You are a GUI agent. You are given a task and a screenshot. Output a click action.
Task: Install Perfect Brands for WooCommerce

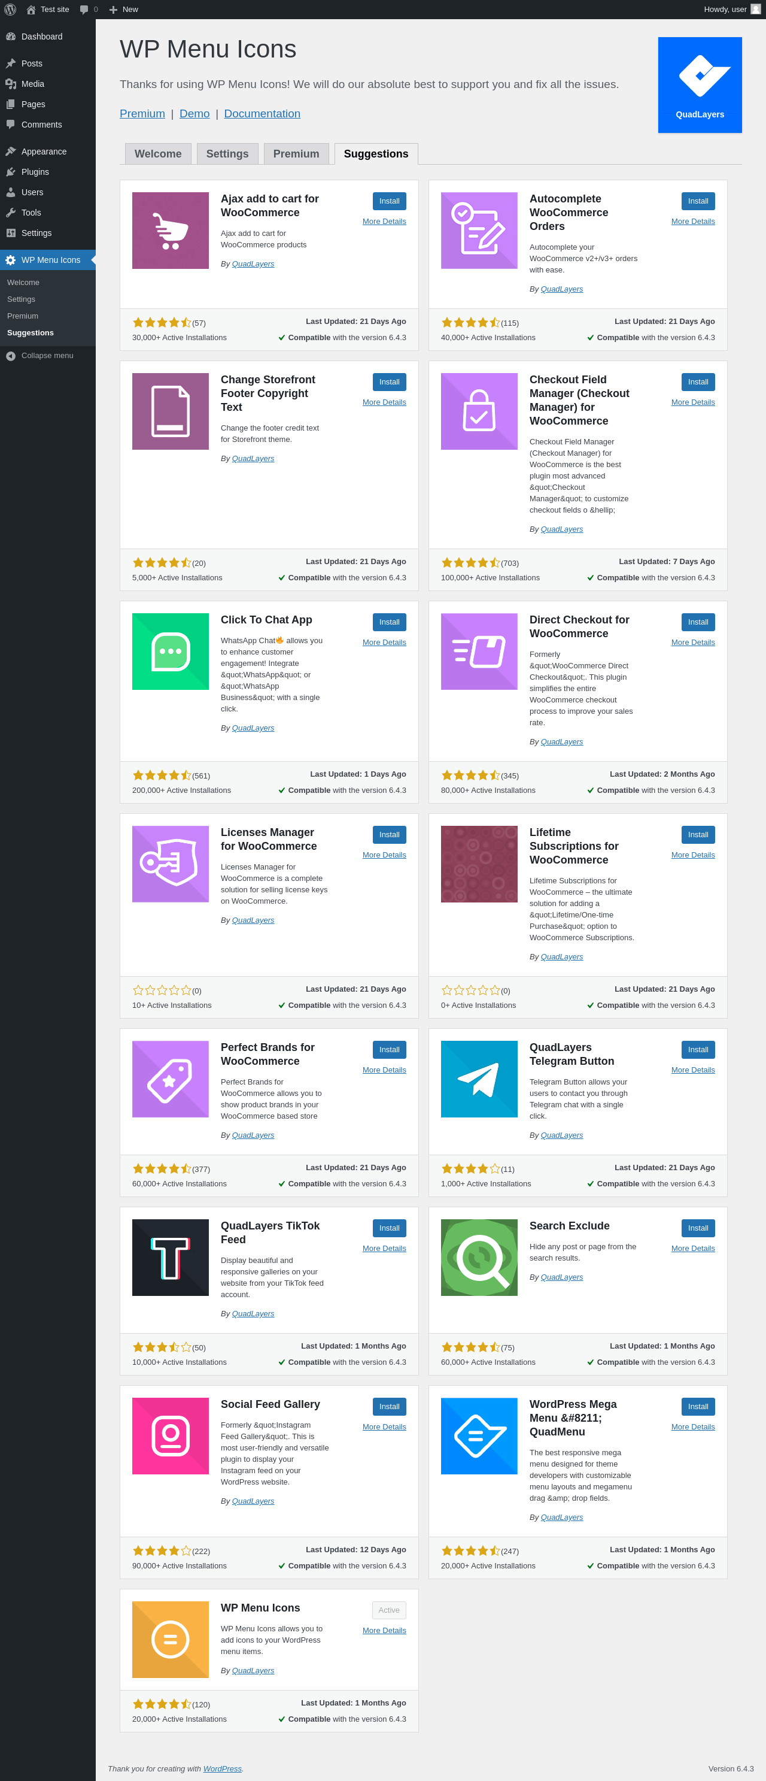tap(390, 1050)
